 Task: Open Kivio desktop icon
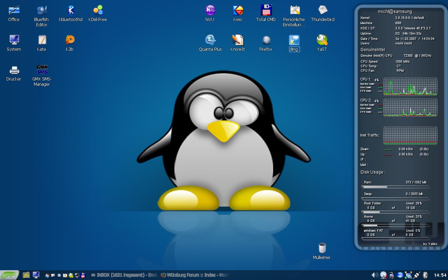click(238, 14)
